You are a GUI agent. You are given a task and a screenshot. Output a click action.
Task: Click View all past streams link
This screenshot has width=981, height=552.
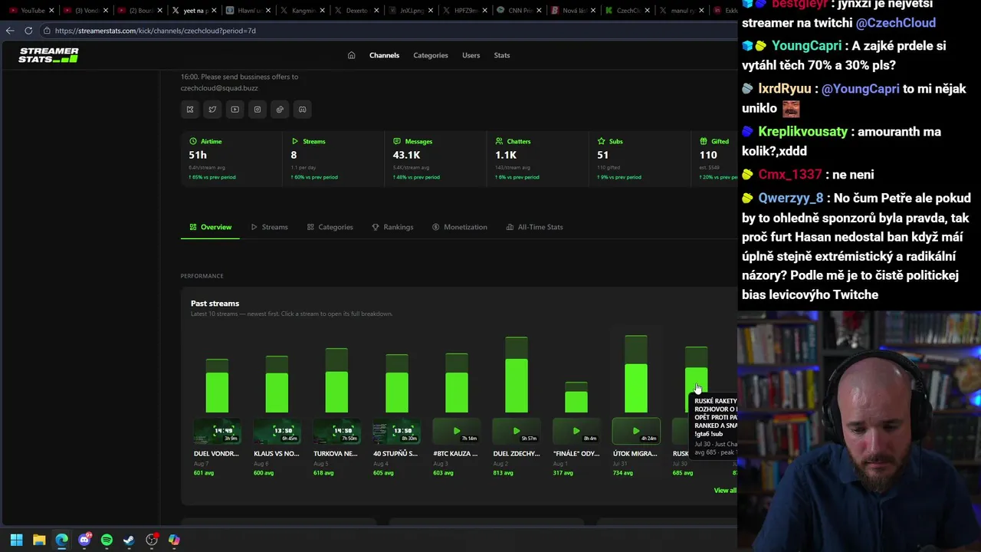point(725,491)
